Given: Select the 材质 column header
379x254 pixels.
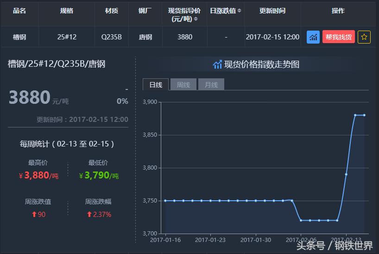Looking at the screenshot, I should pyautogui.click(x=112, y=11).
